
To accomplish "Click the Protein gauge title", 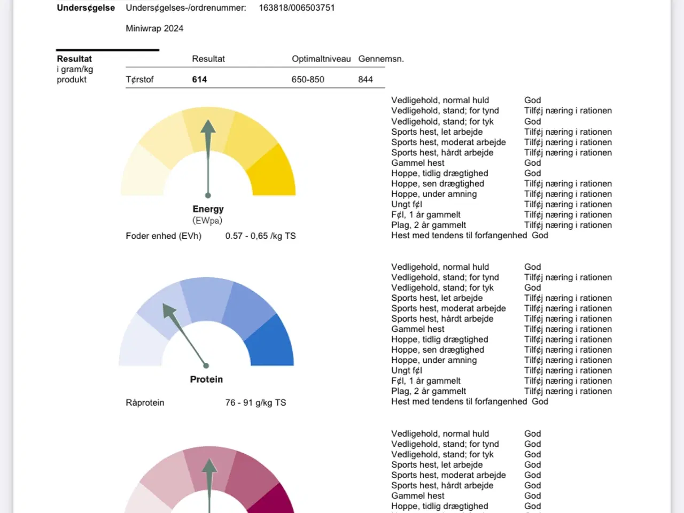I will 206,379.
